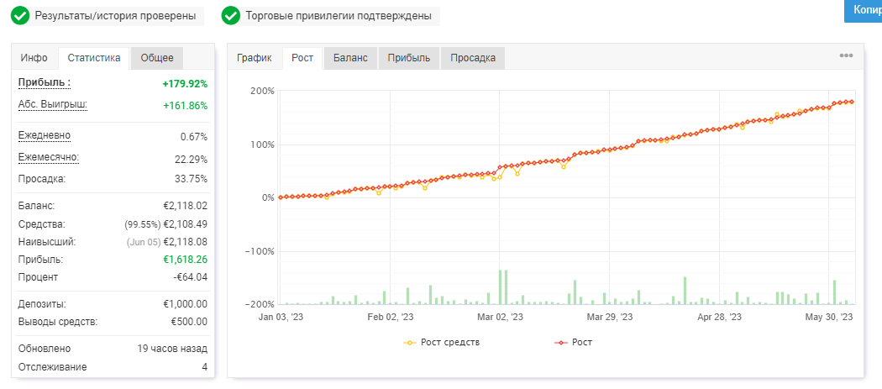882x389 pixels.
Task: Click the underlined 'Прибыль :' label
Action: tap(45, 83)
